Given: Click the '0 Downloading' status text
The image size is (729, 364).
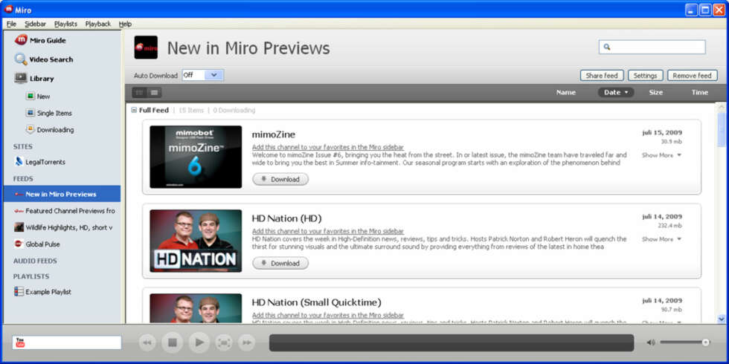Looking at the screenshot, I should (234, 111).
